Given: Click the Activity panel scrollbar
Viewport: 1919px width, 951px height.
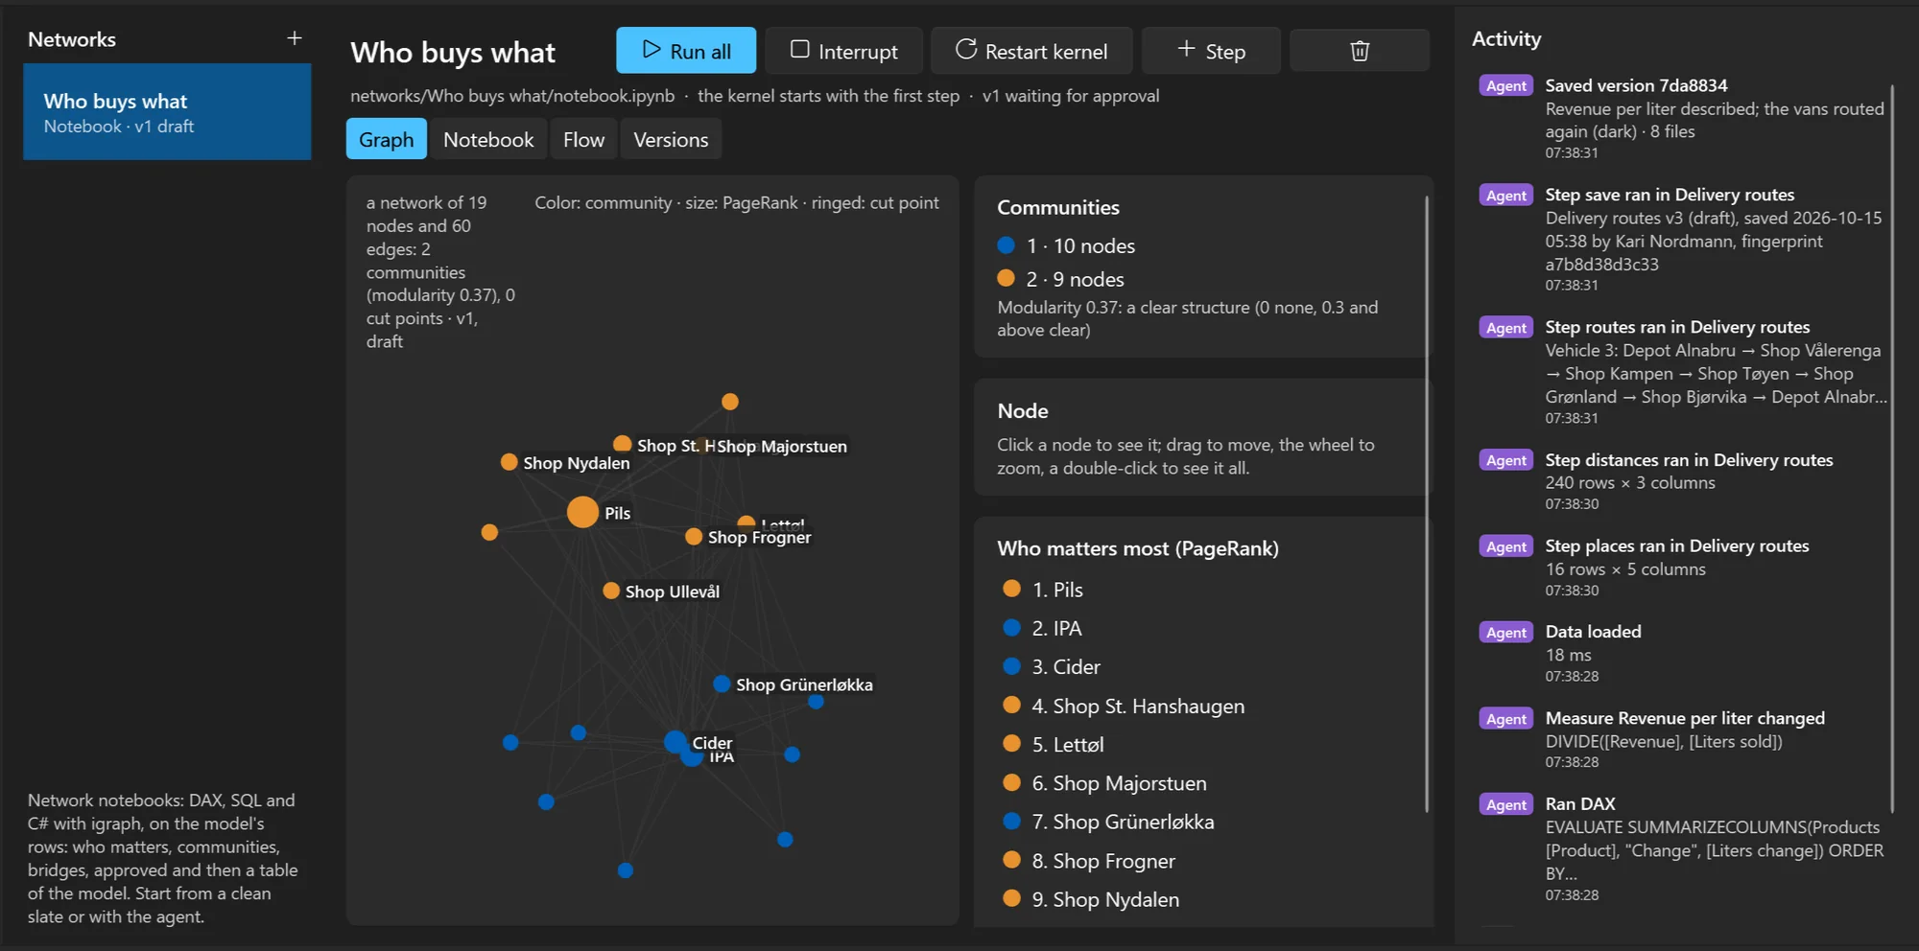Looking at the screenshot, I should (x=1892, y=448).
